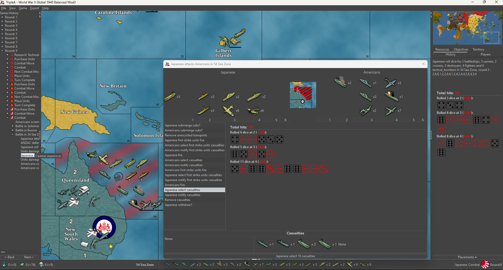Collapse Round: 9 in Game History
Screen dimensions: 503x270
2,50
